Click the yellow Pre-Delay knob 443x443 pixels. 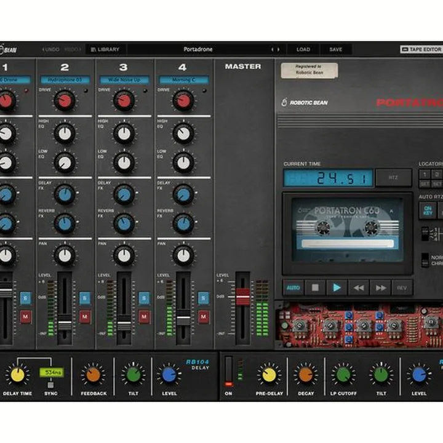click(x=269, y=375)
